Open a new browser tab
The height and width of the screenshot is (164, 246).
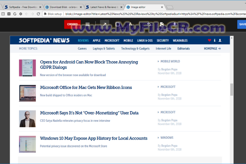169,7
